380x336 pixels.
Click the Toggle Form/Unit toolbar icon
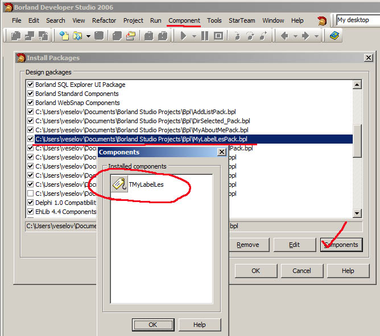[30, 36]
